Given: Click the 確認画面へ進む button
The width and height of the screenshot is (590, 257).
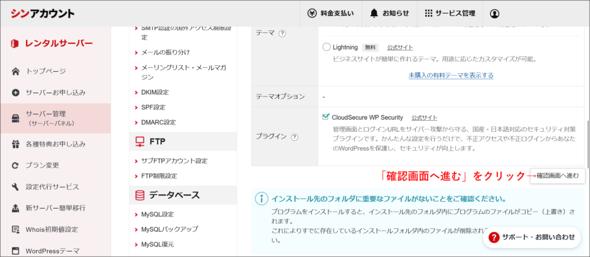Looking at the screenshot, I should click(x=558, y=176).
